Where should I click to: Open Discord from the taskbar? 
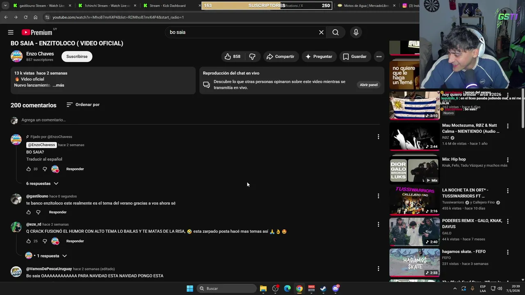(x=336, y=288)
